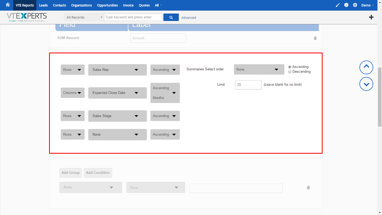Open Rows dropdown beside Sales Rep
This screenshot has width=382, height=215.
click(x=73, y=70)
